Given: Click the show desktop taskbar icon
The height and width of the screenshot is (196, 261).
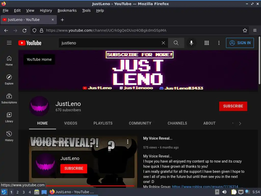Looking at the screenshot, I should (x=44, y=192).
